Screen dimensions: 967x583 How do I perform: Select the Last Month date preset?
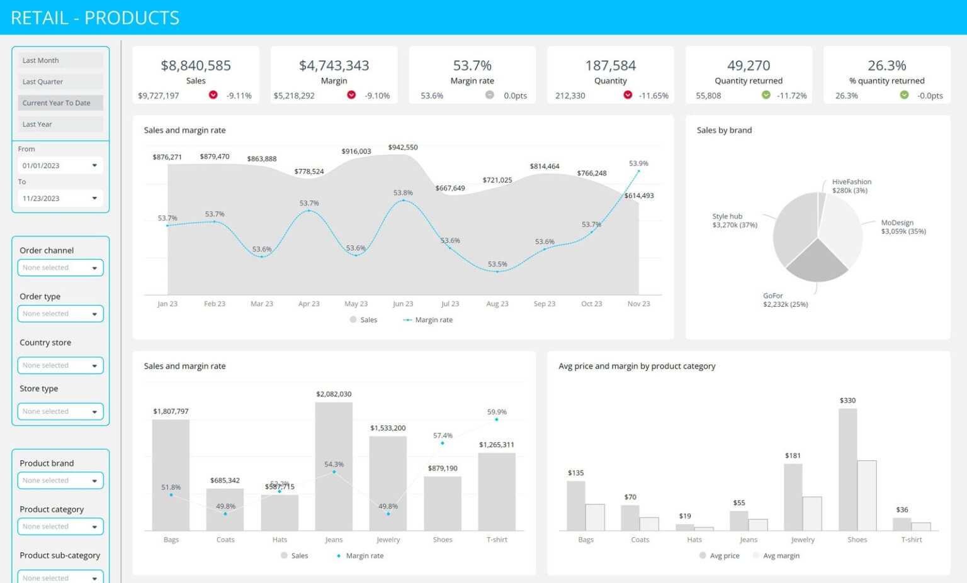[60, 60]
